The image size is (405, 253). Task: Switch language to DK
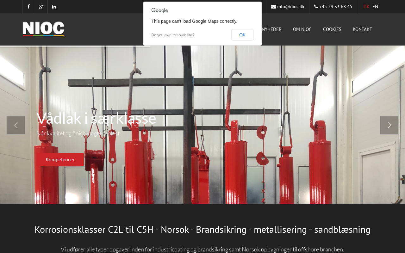click(x=366, y=7)
